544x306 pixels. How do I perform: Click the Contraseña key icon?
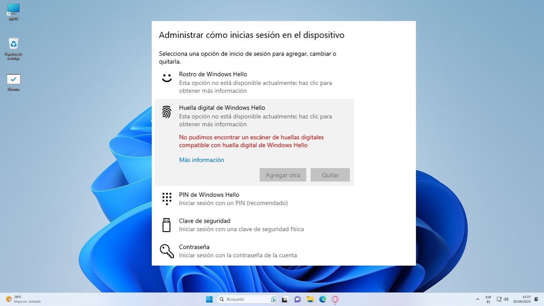click(167, 251)
